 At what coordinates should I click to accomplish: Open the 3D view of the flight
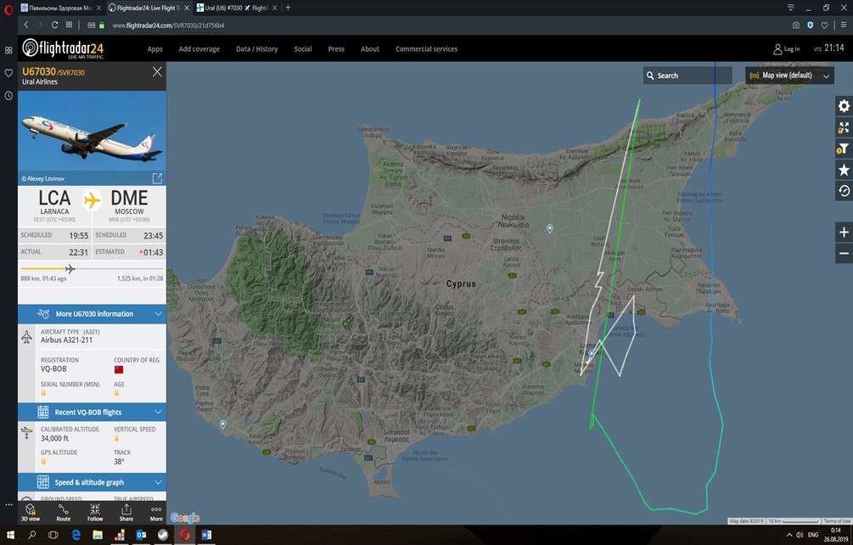(x=31, y=512)
